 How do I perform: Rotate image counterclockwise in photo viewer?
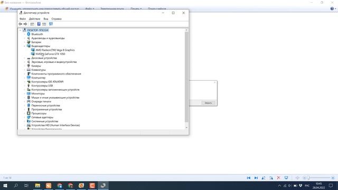[264, 178]
